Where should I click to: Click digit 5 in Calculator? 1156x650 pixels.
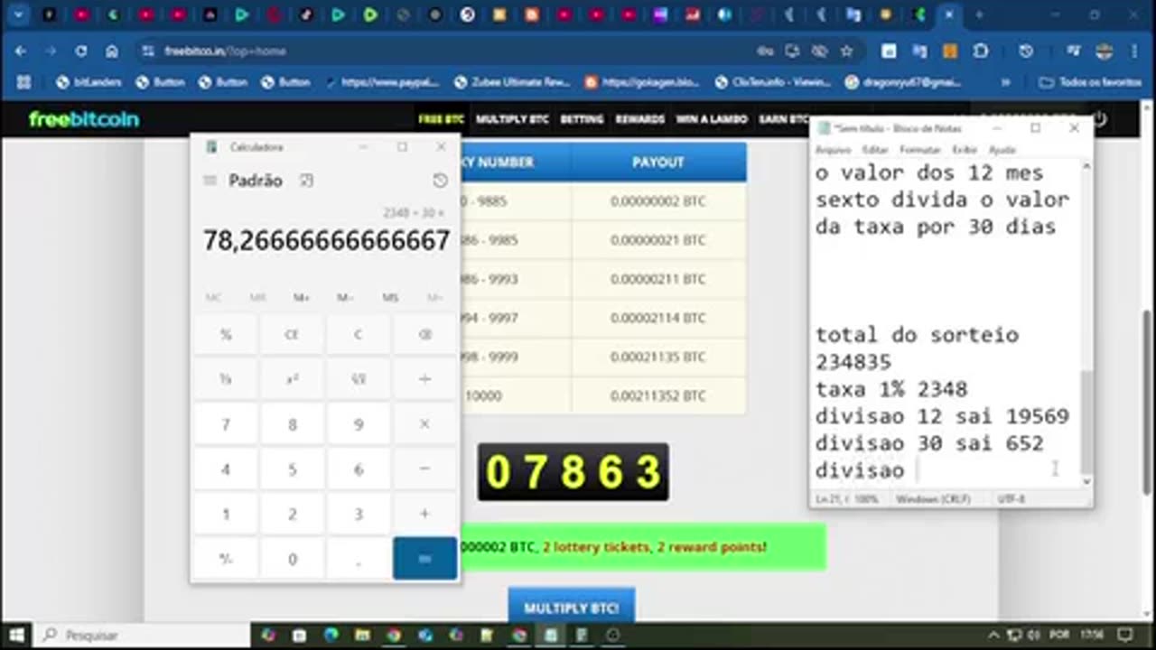[x=292, y=469]
